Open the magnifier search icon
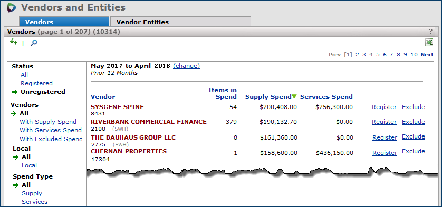442x207 pixels. click(34, 43)
